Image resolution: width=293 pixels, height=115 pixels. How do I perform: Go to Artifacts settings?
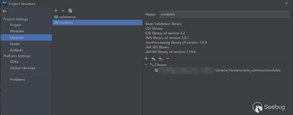point(16,50)
